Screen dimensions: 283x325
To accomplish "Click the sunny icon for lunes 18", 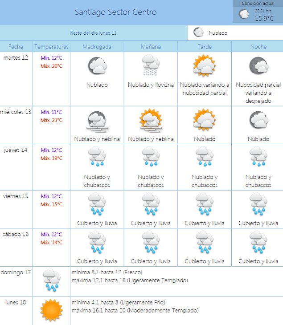I will 51,310.
